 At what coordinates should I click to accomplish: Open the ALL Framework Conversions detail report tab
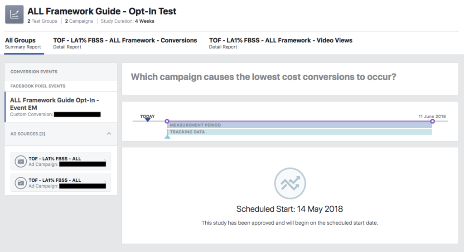click(x=125, y=43)
